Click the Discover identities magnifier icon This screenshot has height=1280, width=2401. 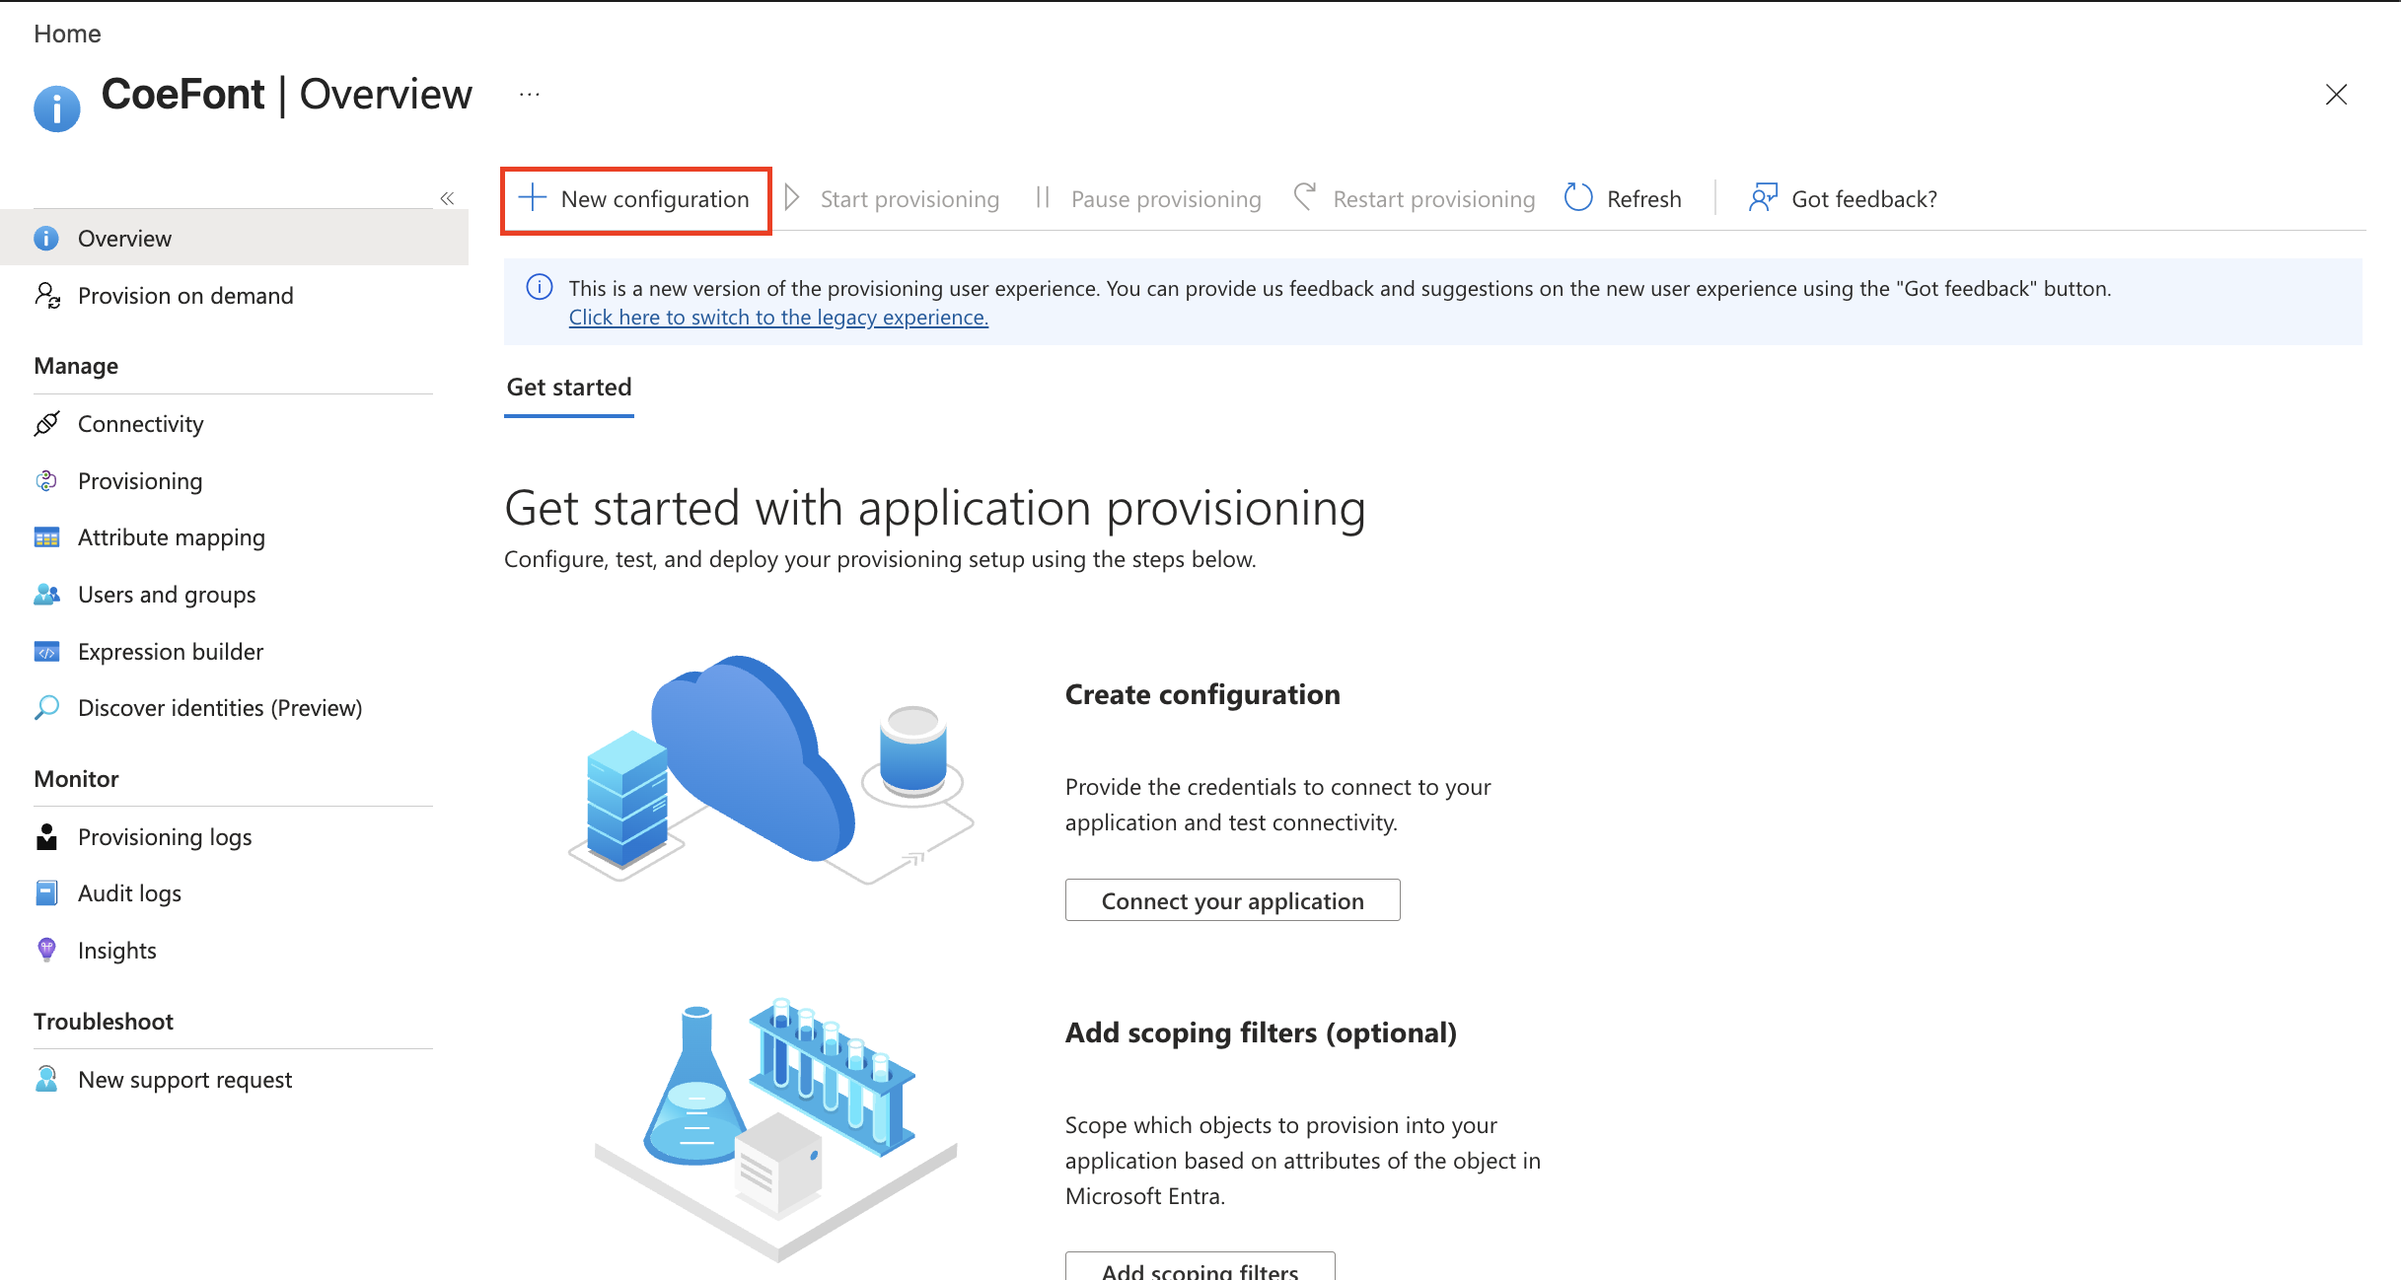46,708
